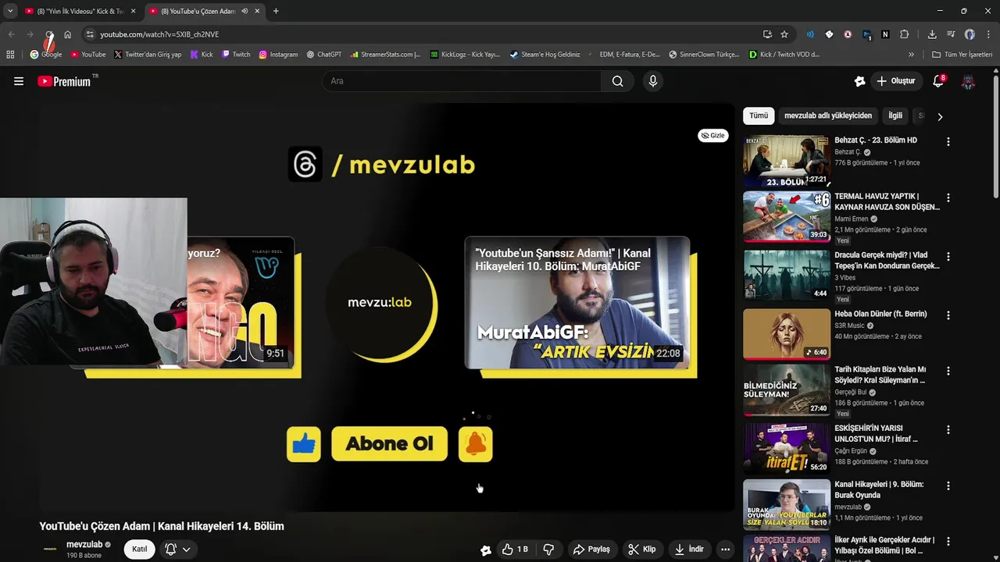Open options for Heba Olan Dünler video
This screenshot has height=562, width=1000.
948,315
